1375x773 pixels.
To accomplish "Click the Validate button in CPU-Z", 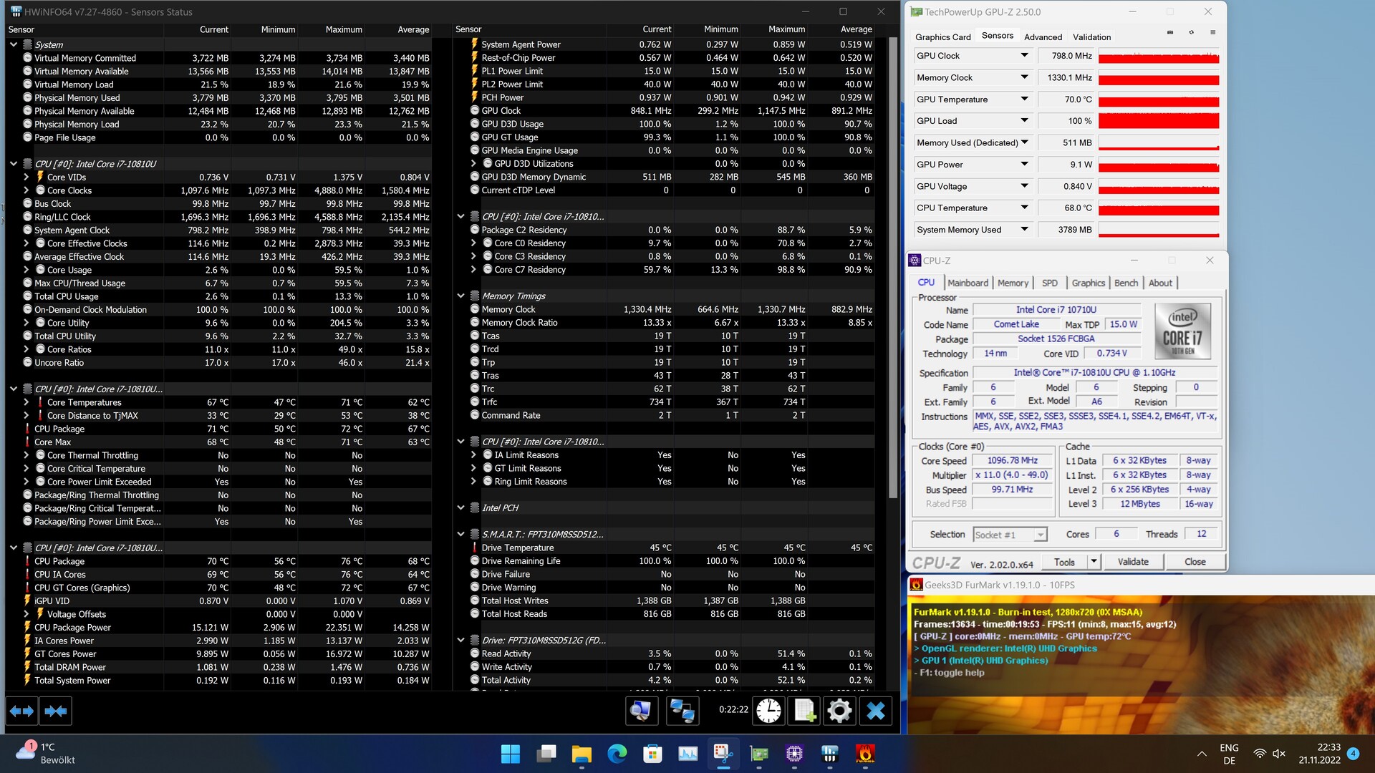I will (1132, 562).
